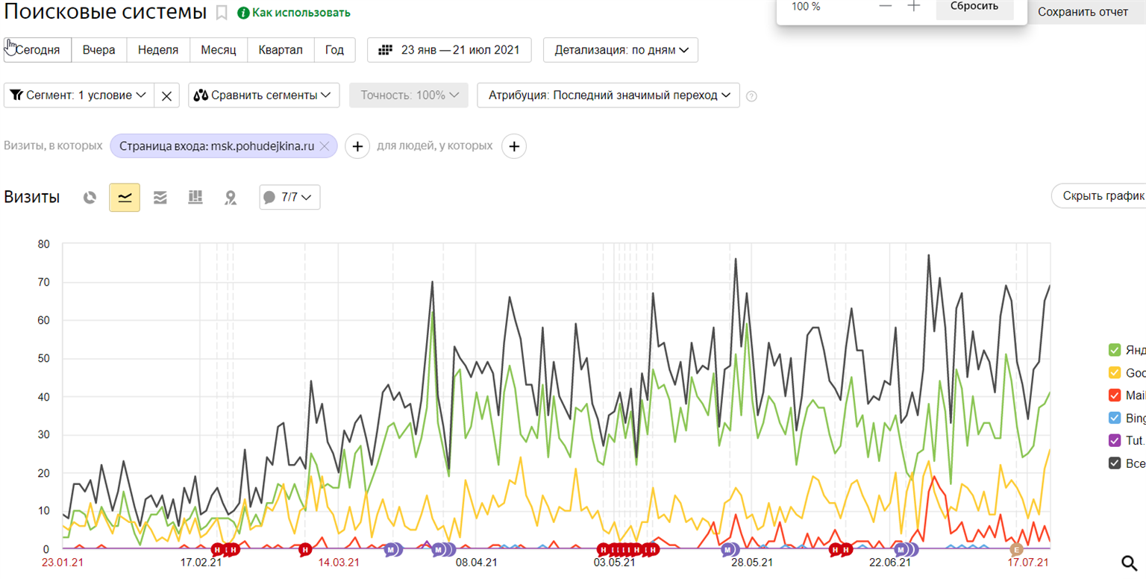The width and height of the screenshot is (1146, 579).
Task: Open the Детализация: по дням dropdown
Action: point(620,50)
